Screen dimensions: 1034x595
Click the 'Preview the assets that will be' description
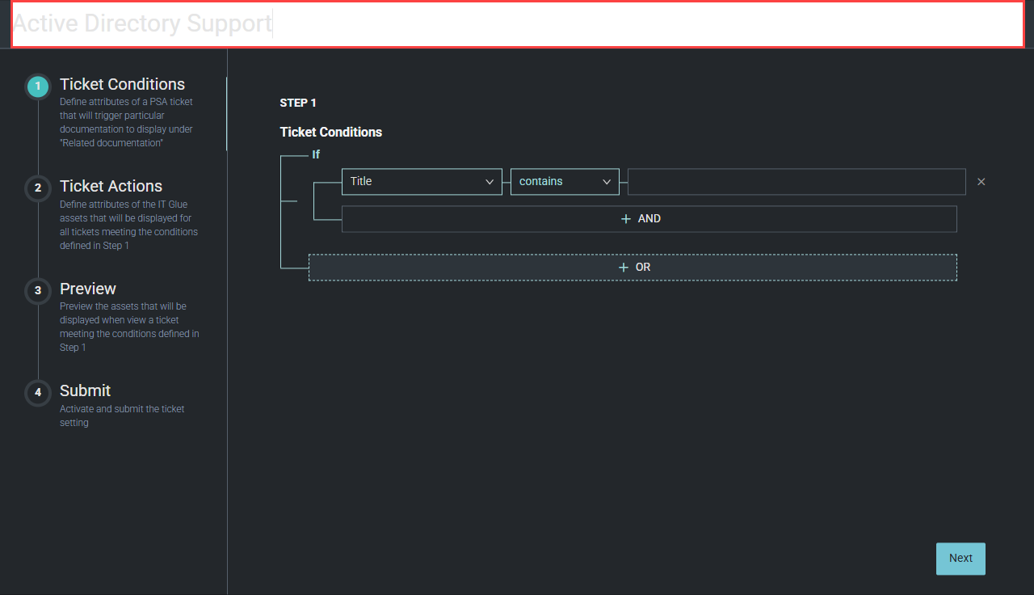tap(129, 327)
